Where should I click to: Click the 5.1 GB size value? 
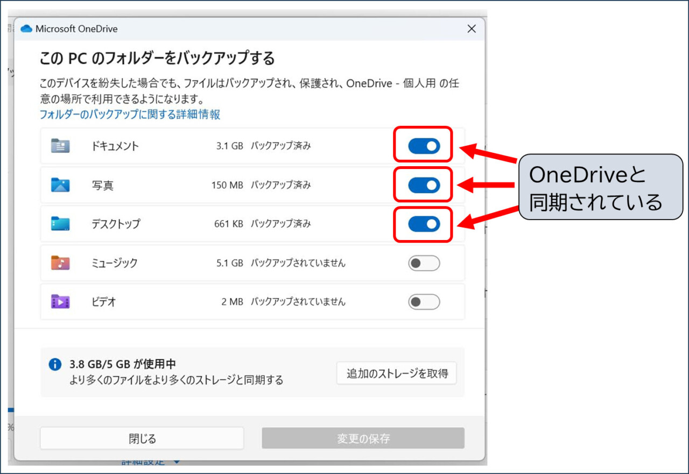pyautogui.click(x=229, y=263)
